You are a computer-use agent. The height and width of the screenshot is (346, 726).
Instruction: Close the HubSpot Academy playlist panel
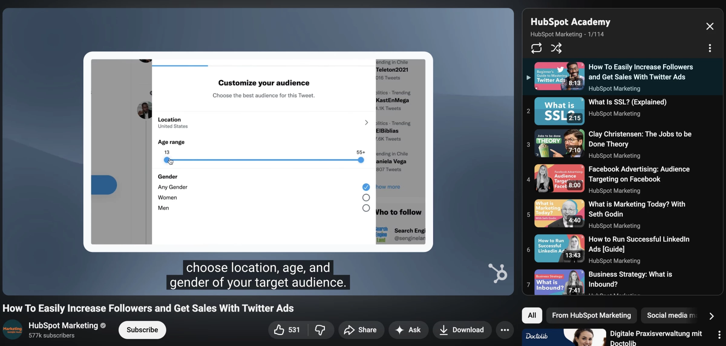tap(710, 26)
